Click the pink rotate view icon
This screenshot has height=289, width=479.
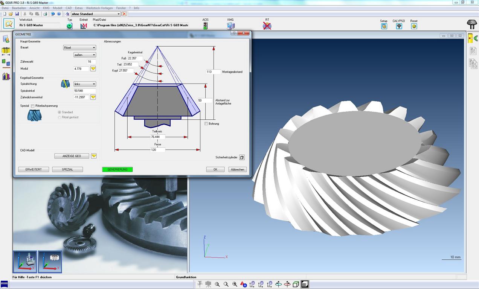pyautogui.click(x=287, y=284)
